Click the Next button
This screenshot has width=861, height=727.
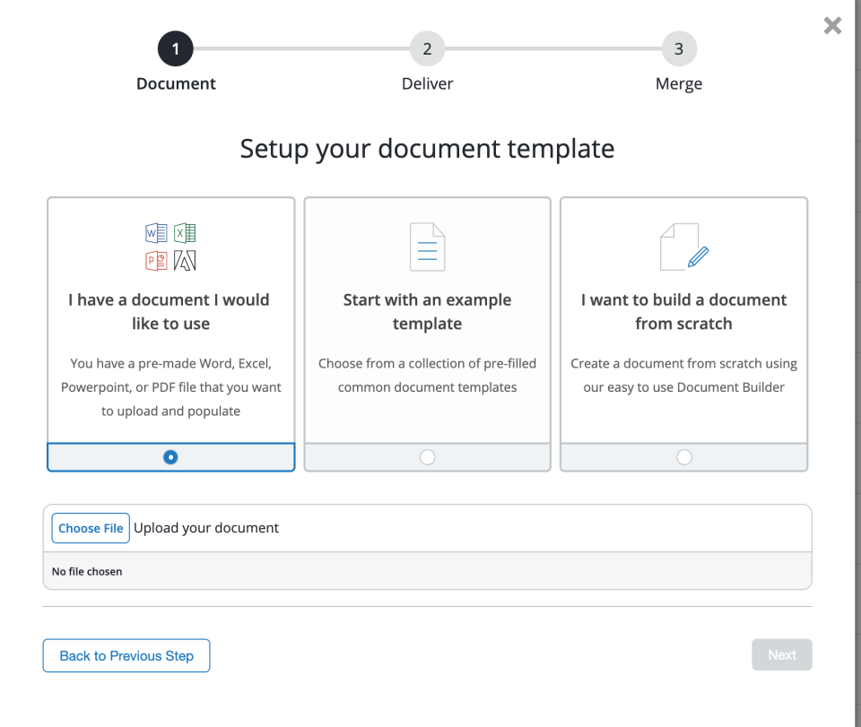click(x=781, y=654)
